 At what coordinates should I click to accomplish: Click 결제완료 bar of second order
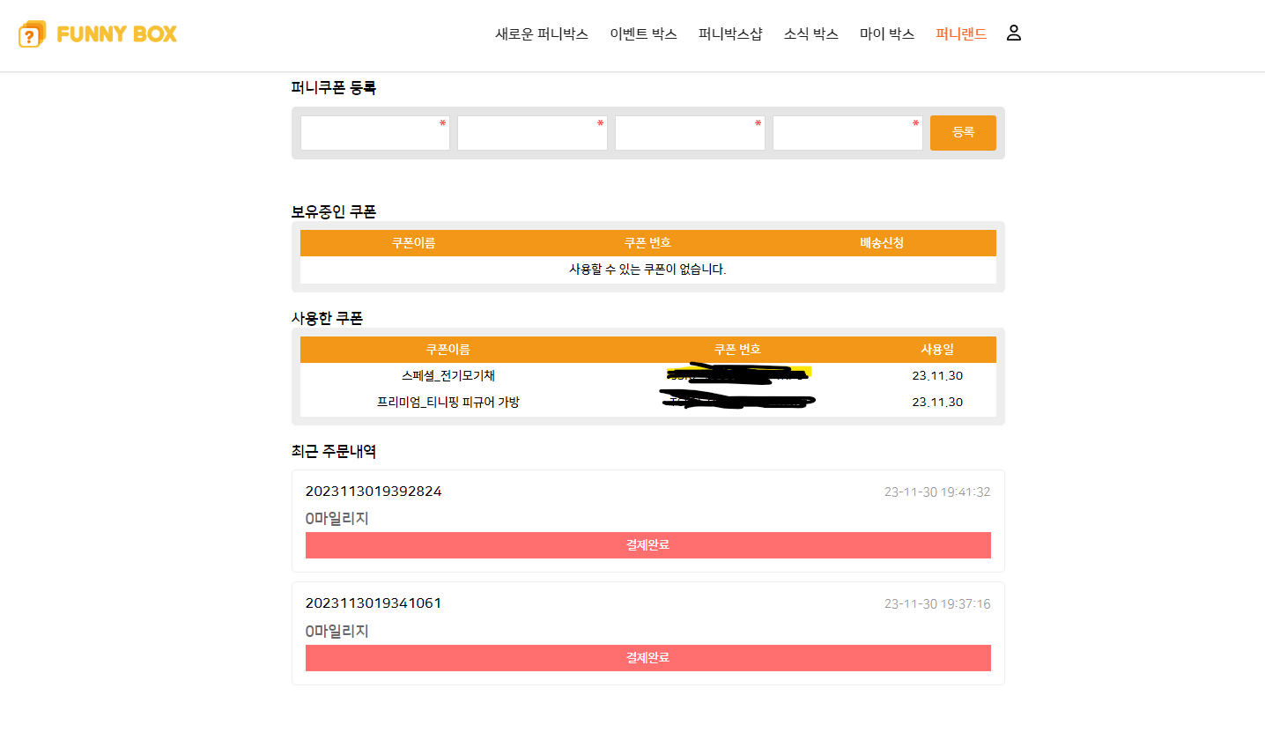(x=647, y=658)
